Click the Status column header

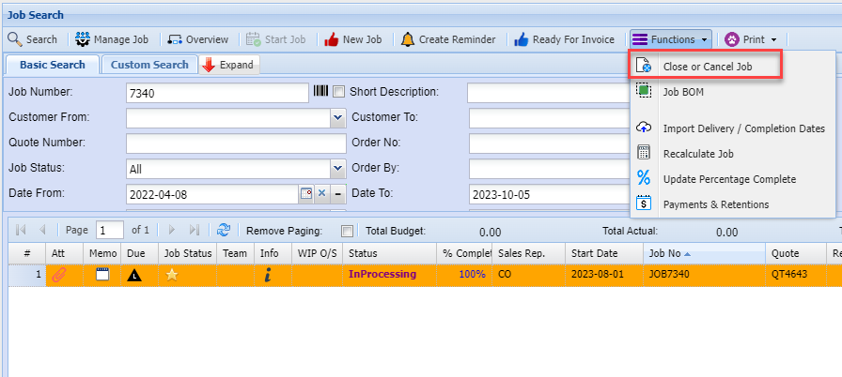click(389, 253)
